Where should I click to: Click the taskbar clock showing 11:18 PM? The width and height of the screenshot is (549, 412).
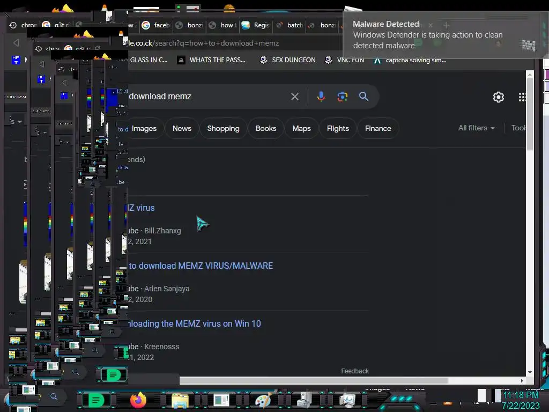pyautogui.click(x=521, y=395)
